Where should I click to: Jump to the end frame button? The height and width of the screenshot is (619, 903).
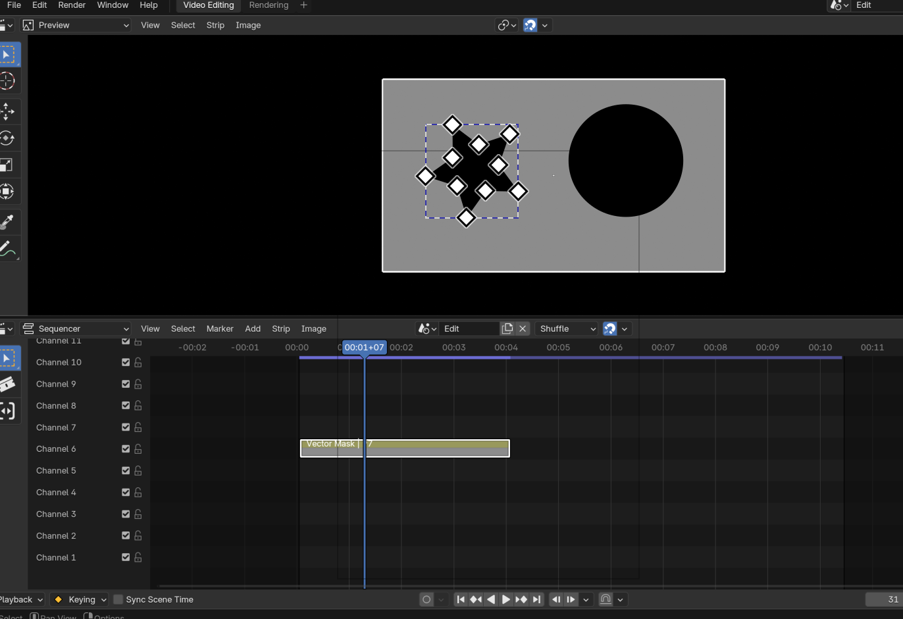coord(536,599)
